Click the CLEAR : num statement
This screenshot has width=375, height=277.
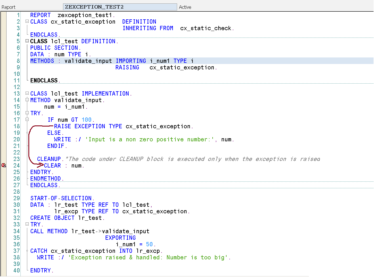click(64, 166)
